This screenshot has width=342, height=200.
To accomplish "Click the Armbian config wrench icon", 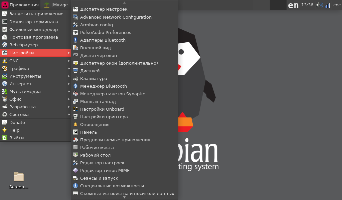I will point(75,25).
